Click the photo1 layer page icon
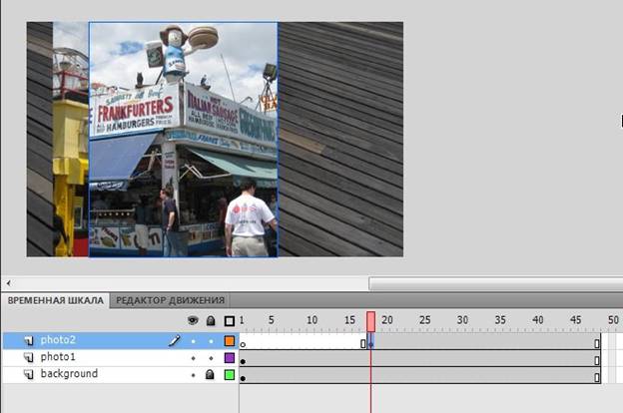Viewport: 623px width, 413px height. (x=29, y=357)
